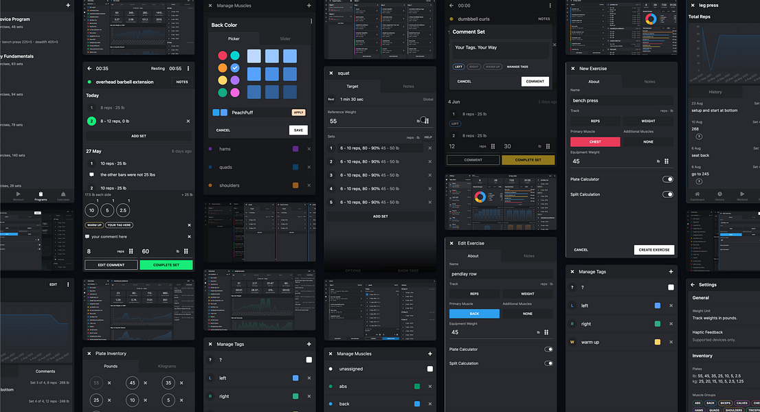760x412 pixels.
Task: Go back from the Settings screen
Action: point(693,285)
